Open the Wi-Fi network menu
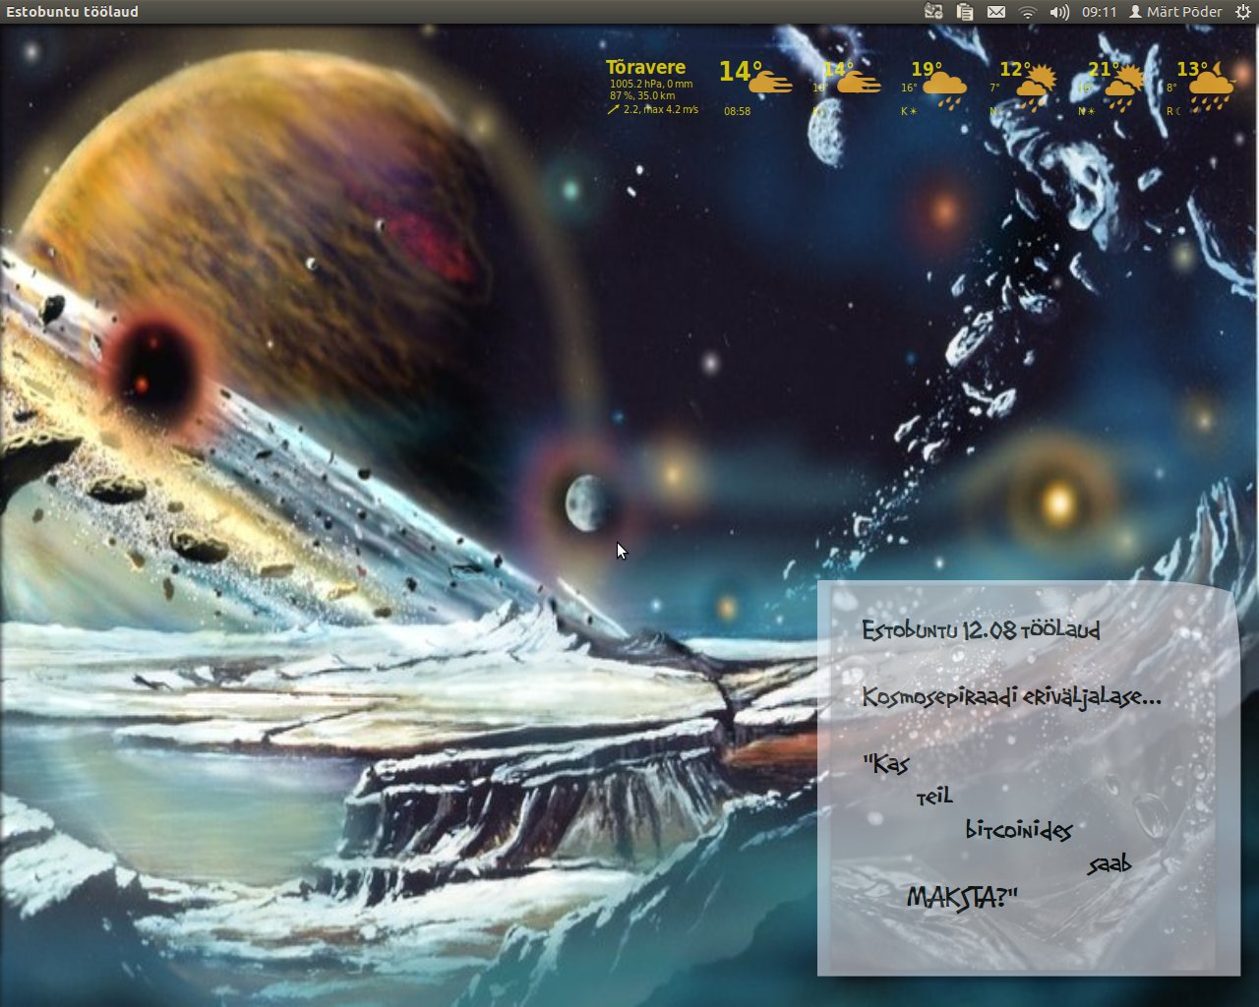1259x1007 pixels. coord(1028,12)
